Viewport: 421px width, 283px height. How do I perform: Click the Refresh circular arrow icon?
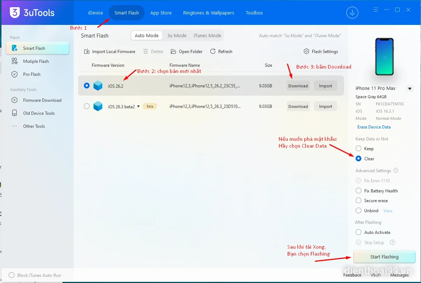212,51
